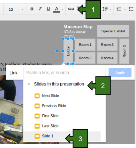The width and height of the screenshot is (136, 148).
Task: Open the line spacing menu
Action: click(x=105, y=9)
